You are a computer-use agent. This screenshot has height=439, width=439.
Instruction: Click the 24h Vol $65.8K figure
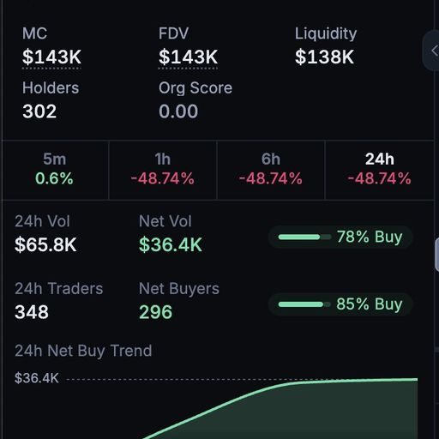coord(45,245)
